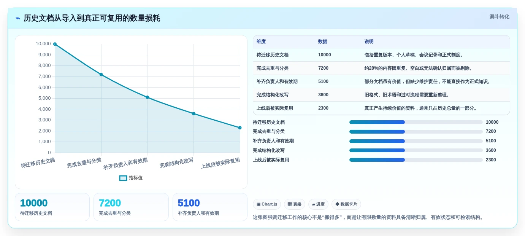
Task: Open the 5100 补齐负责人和有效期 data card
Action: click(x=210, y=207)
